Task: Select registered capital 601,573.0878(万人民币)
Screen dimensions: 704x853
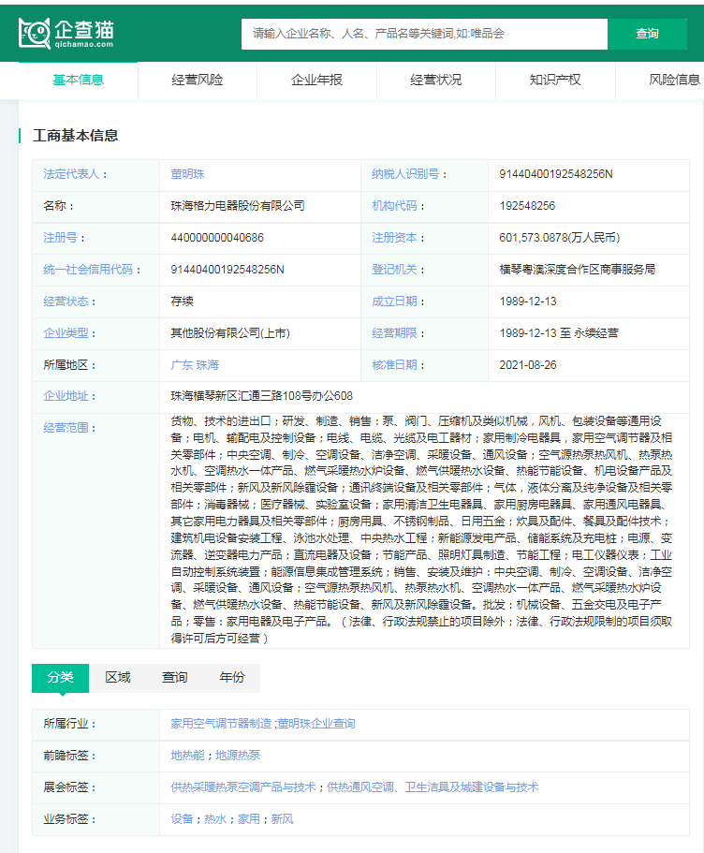Action: pyautogui.click(x=559, y=238)
